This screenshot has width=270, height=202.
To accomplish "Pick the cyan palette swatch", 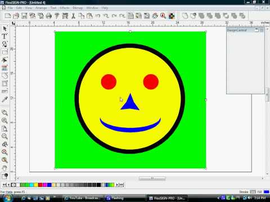I will coord(31,185).
